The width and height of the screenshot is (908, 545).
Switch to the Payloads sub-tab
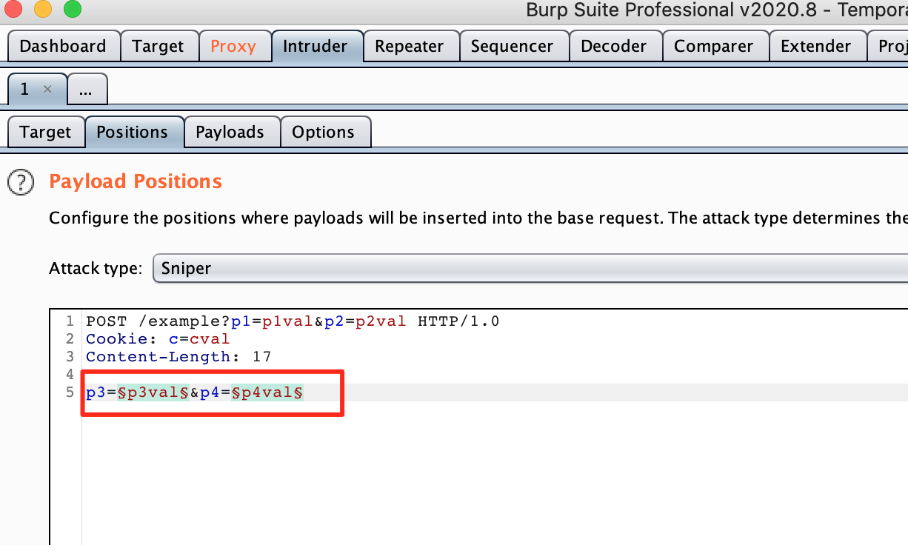(230, 132)
